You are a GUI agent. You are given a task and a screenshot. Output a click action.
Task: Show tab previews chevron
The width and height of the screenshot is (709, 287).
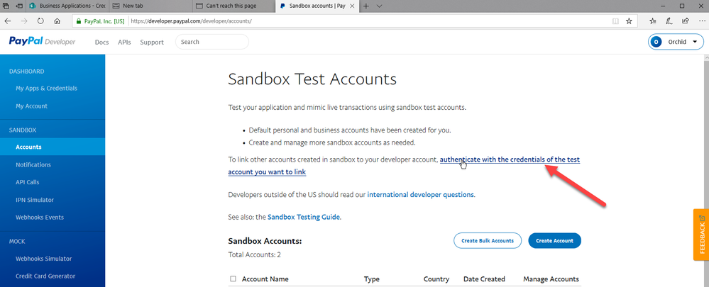pos(380,6)
